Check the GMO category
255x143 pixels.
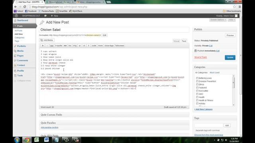[197, 94]
